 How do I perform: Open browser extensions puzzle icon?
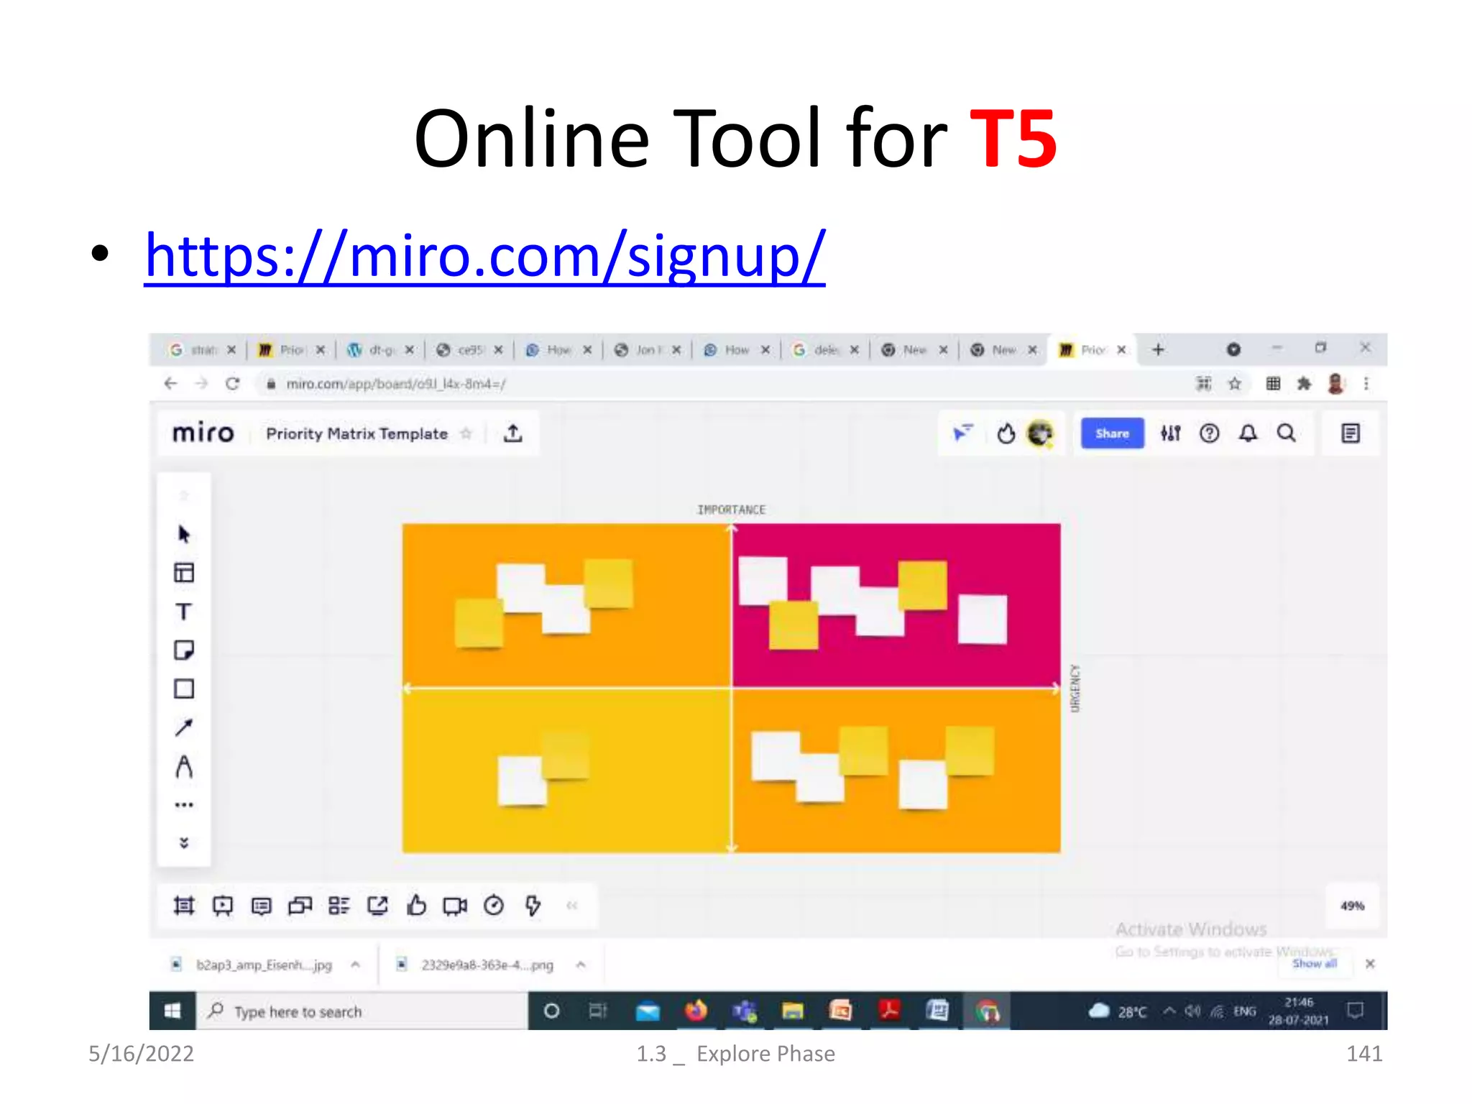click(1304, 384)
